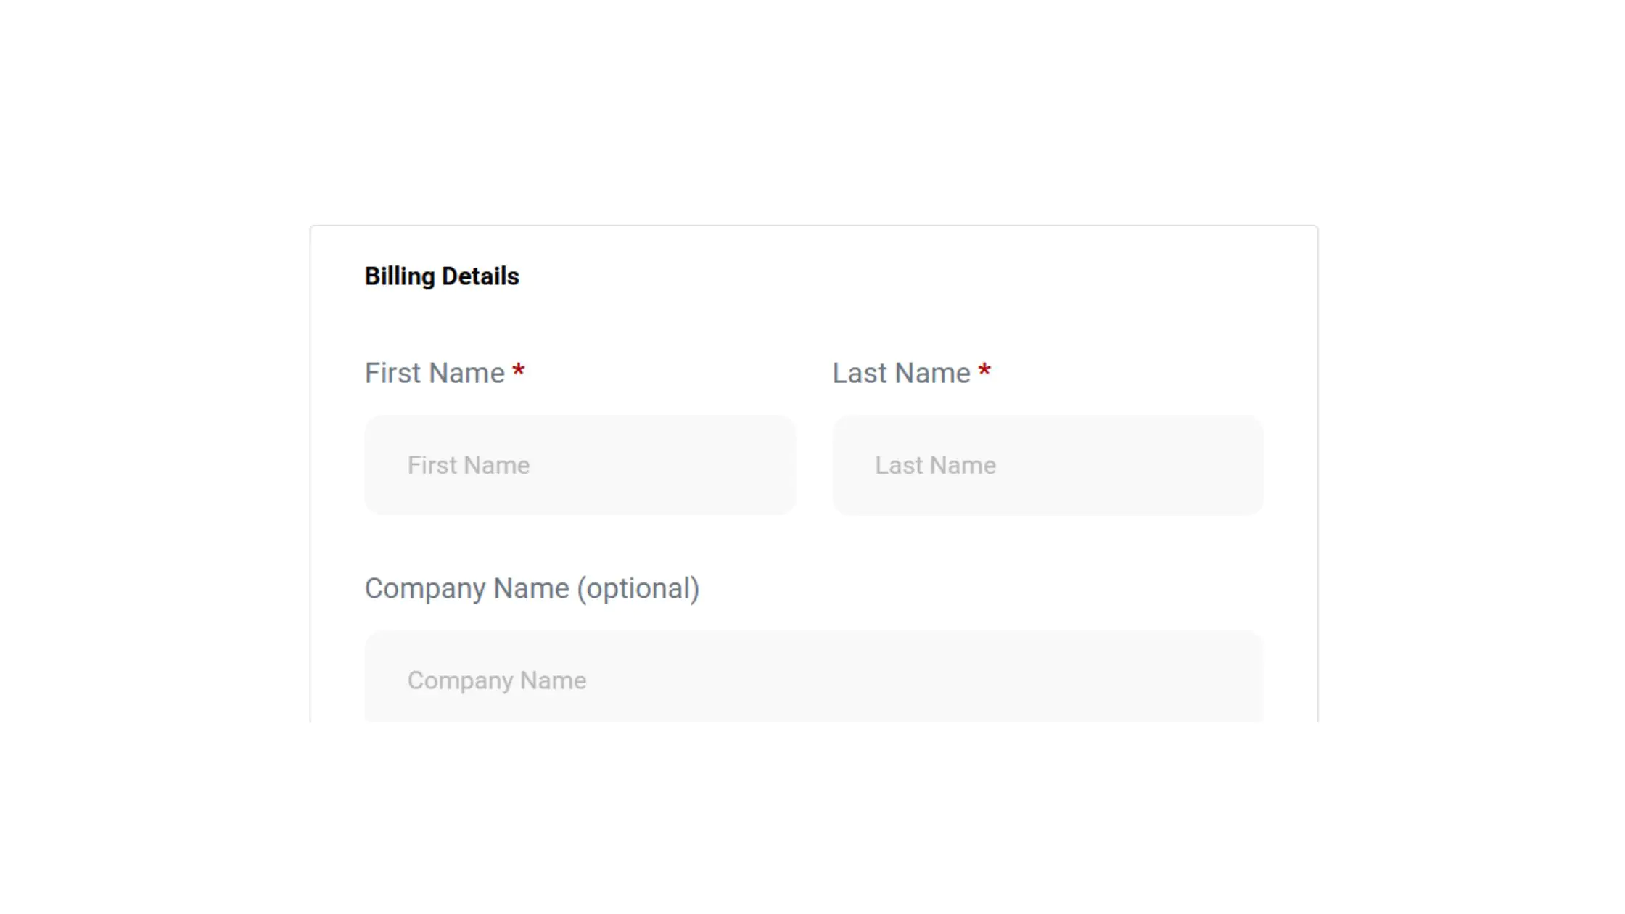Click "(optional)" text in Company Name label
Image resolution: width=1625 pixels, height=914 pixels.
[x=638, y=588]
